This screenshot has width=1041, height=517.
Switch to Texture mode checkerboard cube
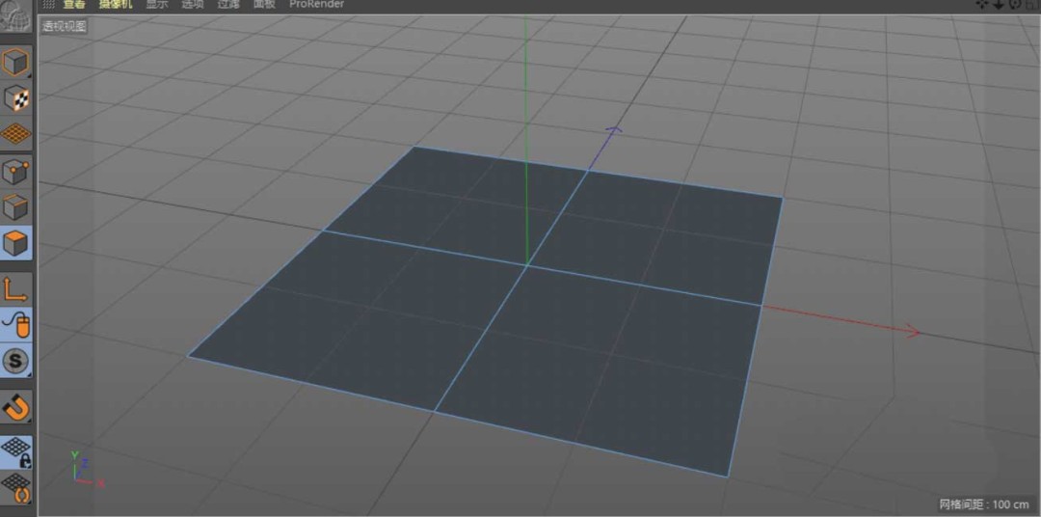pos(16,98)
